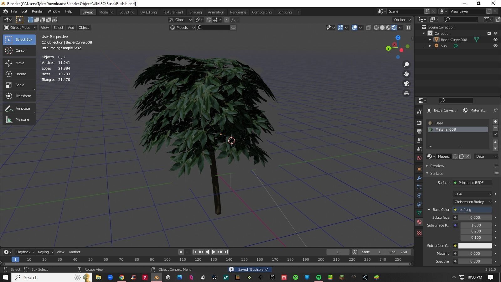
Task: Select the Annotate tool
Action: click(x=19, y=108)
